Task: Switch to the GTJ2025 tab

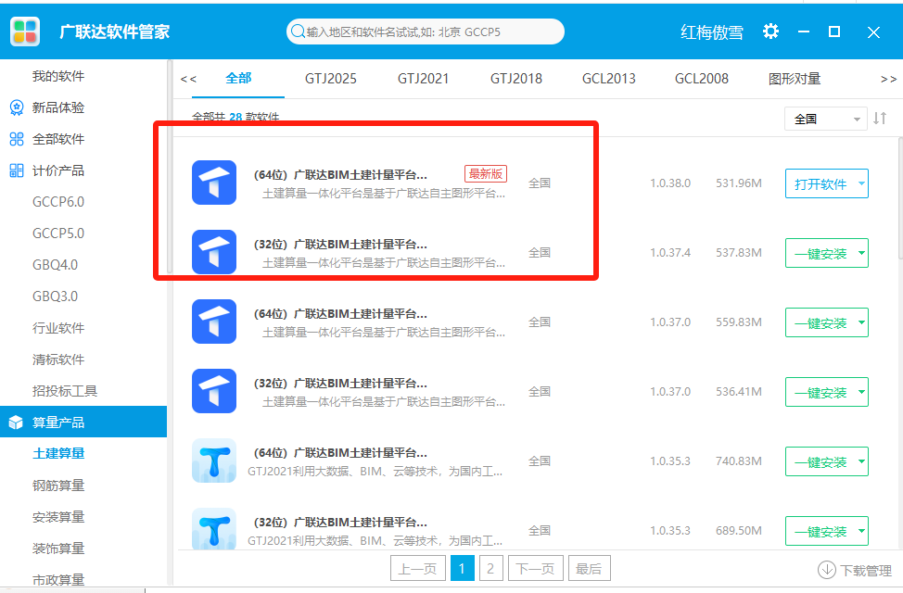Action: tap(331, 79)
